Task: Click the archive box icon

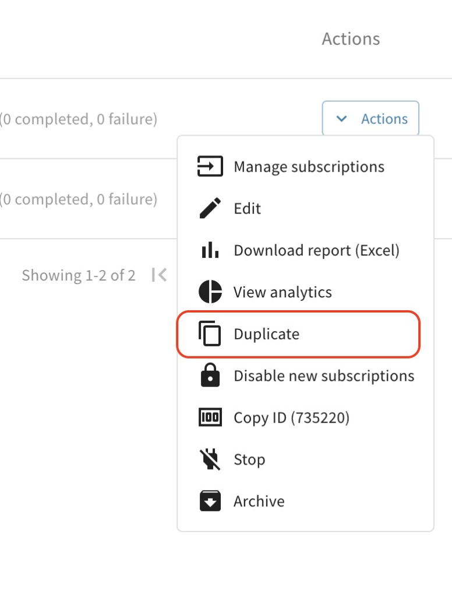Action: pyautogui.click(x=210, y=502)
